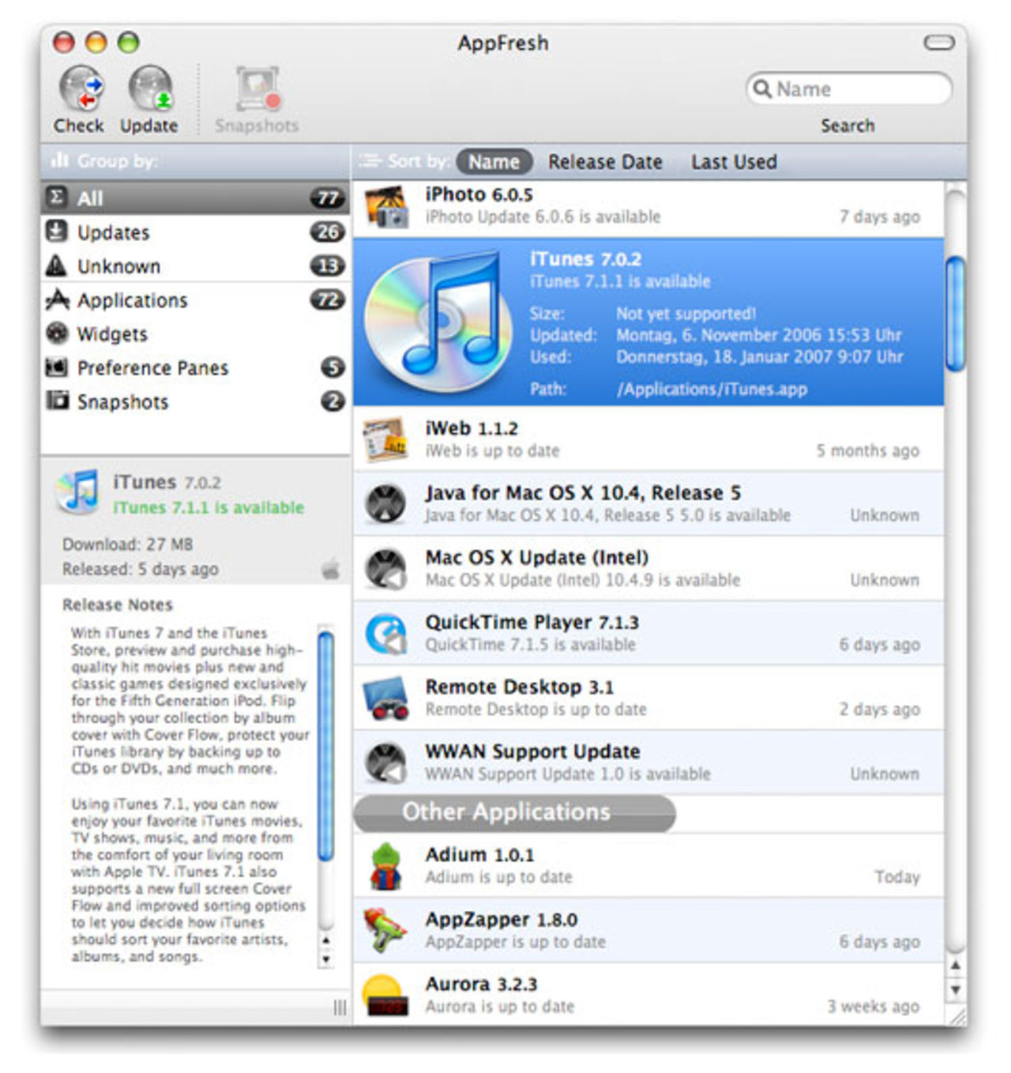Click the AppZapper ray gun icon
This screenshot has width=1011, height=1073.
pos(385,931)
